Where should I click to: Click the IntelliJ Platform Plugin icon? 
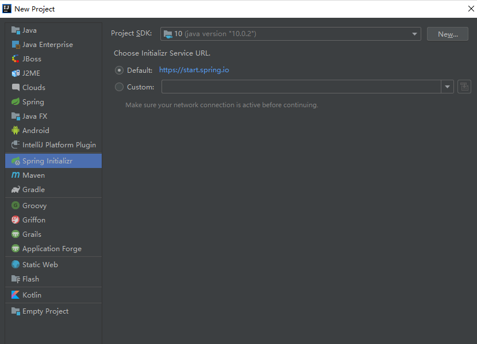pos(16,144)
